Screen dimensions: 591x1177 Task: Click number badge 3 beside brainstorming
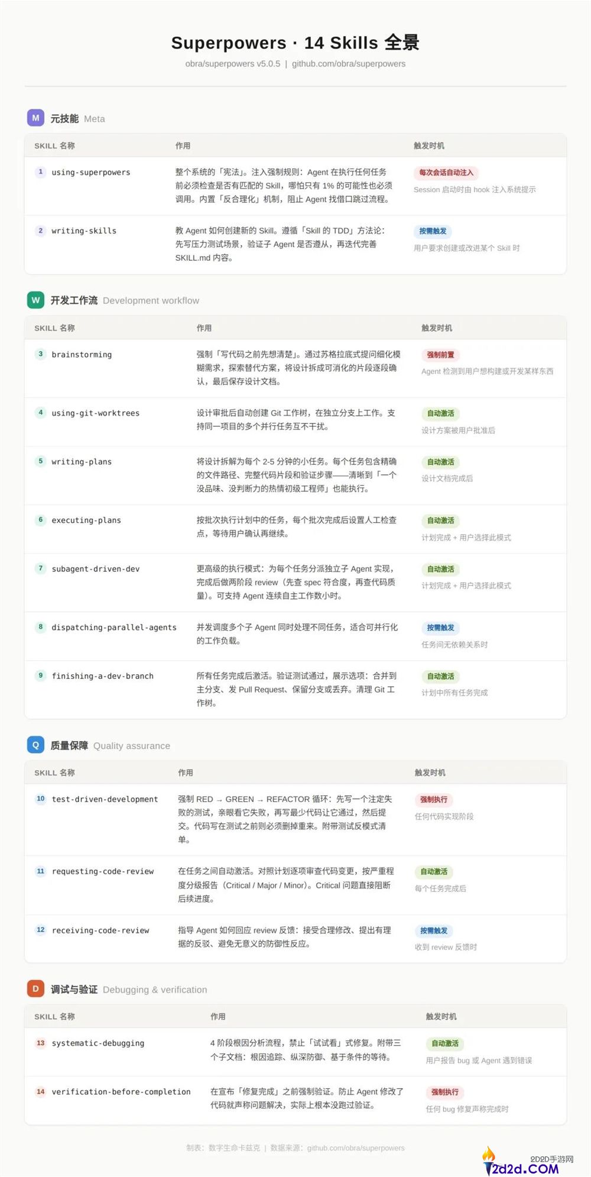40,354
